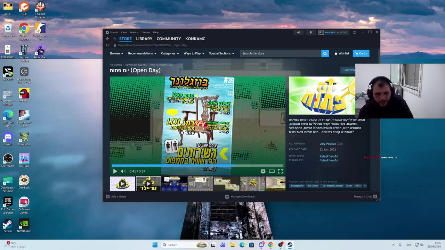
Task: Switch to the LIBRARY tab
Action: 144,39
